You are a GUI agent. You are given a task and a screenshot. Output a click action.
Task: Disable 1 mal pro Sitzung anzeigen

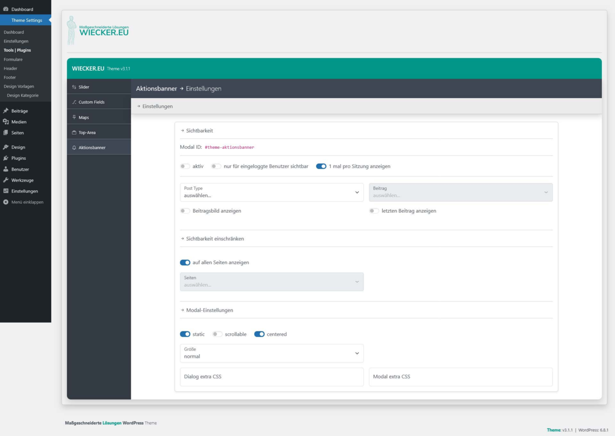[321, 166]
